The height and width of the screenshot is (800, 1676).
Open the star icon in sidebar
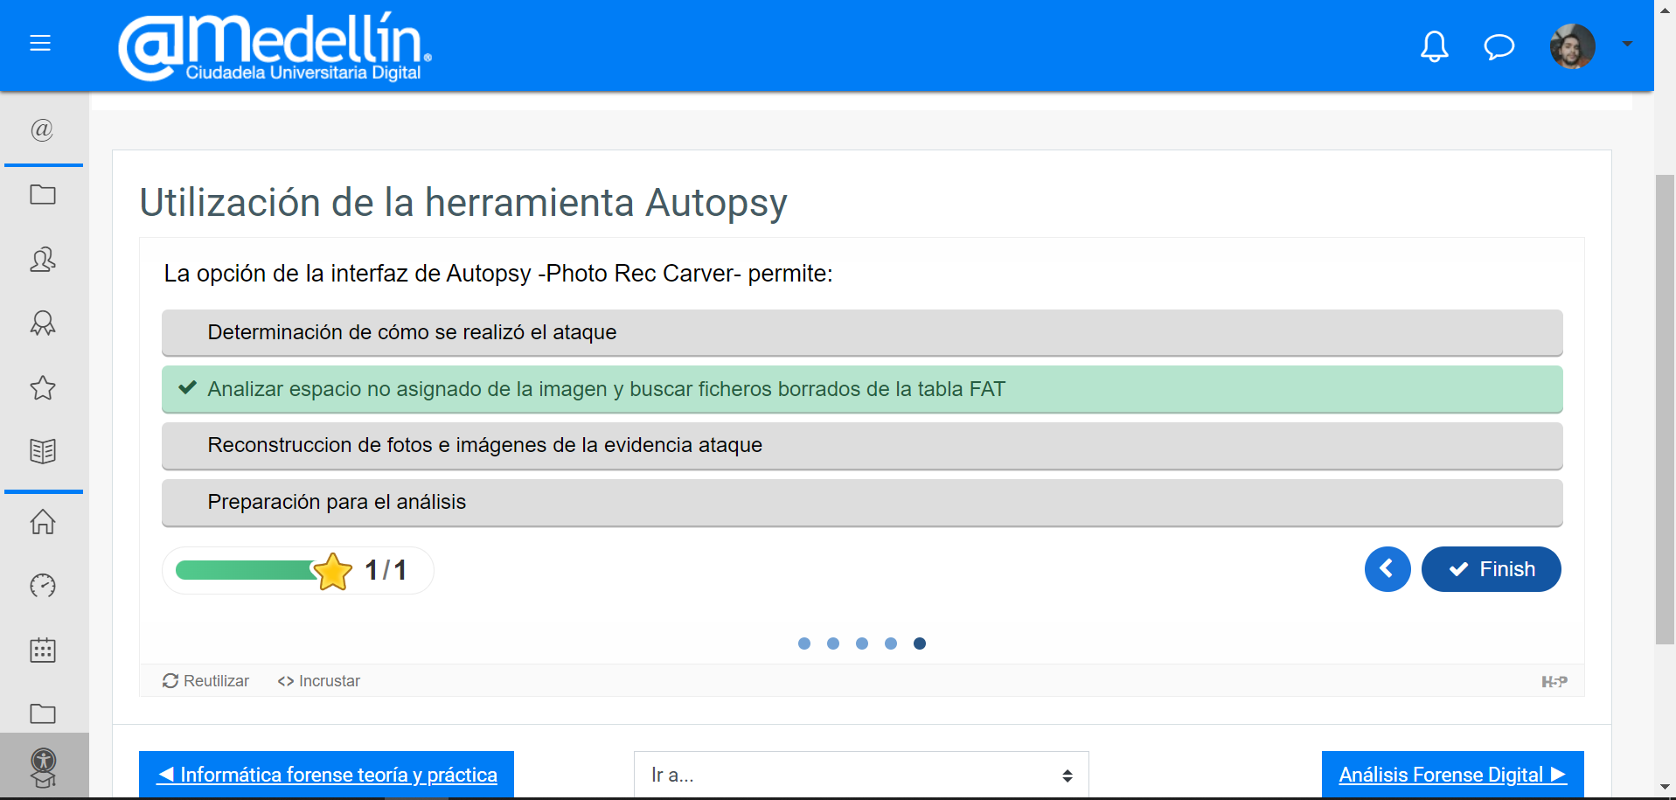[42, 387]
